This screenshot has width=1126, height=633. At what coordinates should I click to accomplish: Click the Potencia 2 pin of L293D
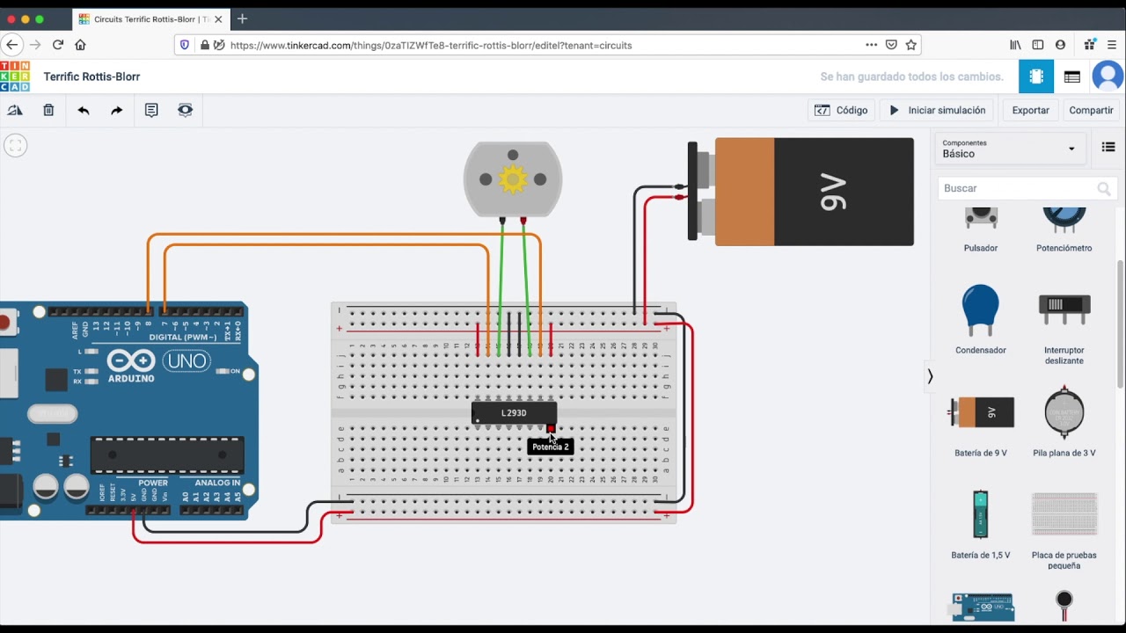click(x=552, y=428)
